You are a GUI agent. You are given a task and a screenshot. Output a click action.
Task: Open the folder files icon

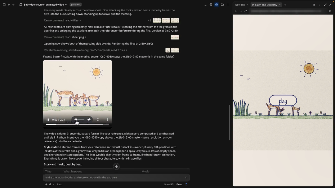point(222,4)
